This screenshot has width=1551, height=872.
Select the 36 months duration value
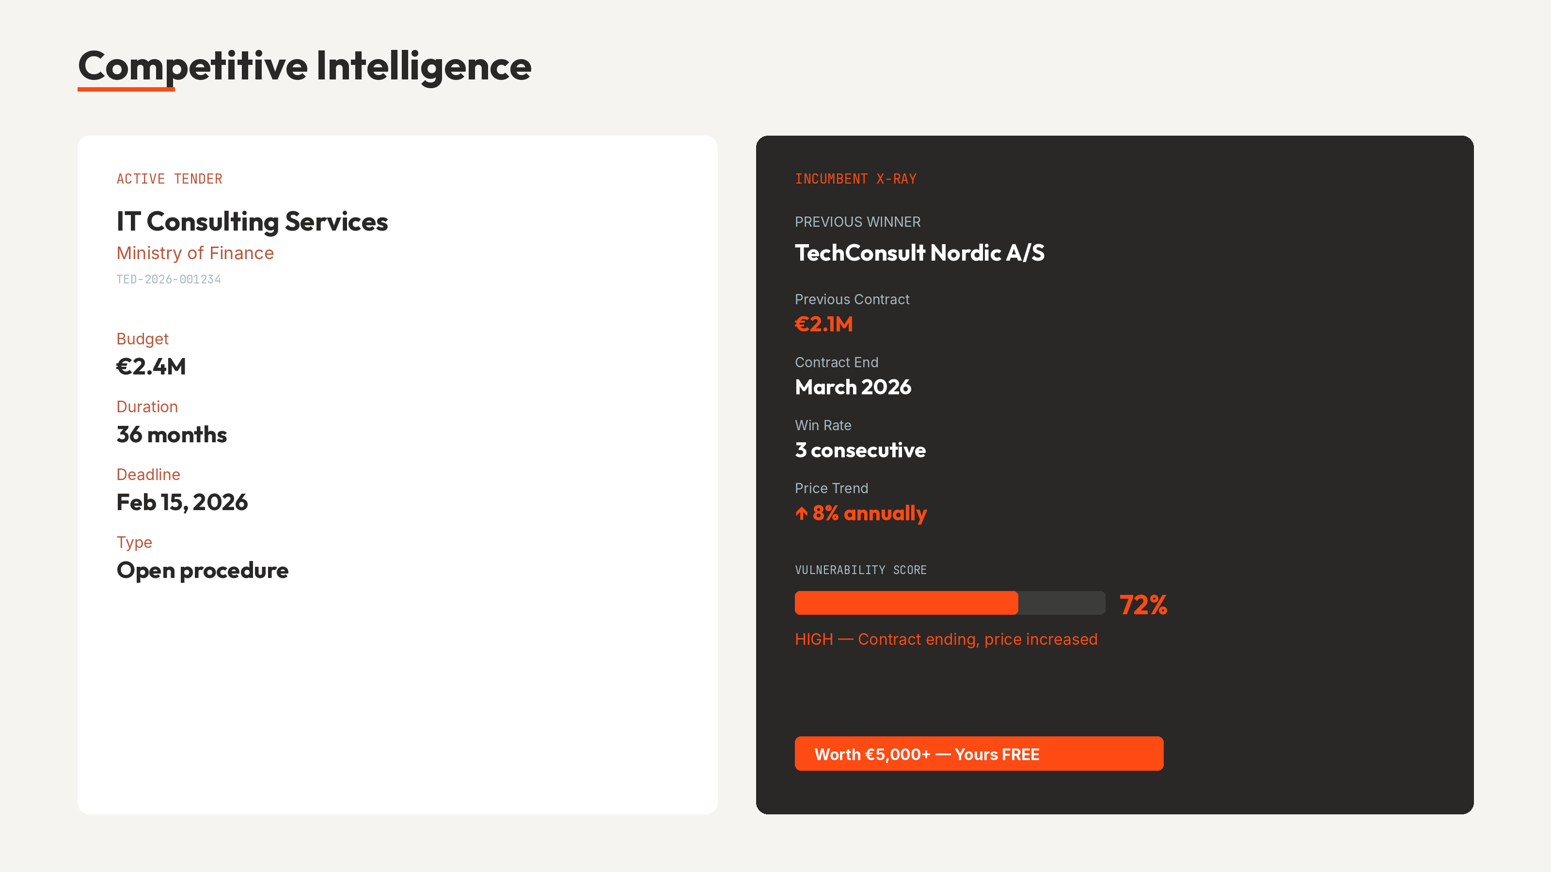coord(172,435)
